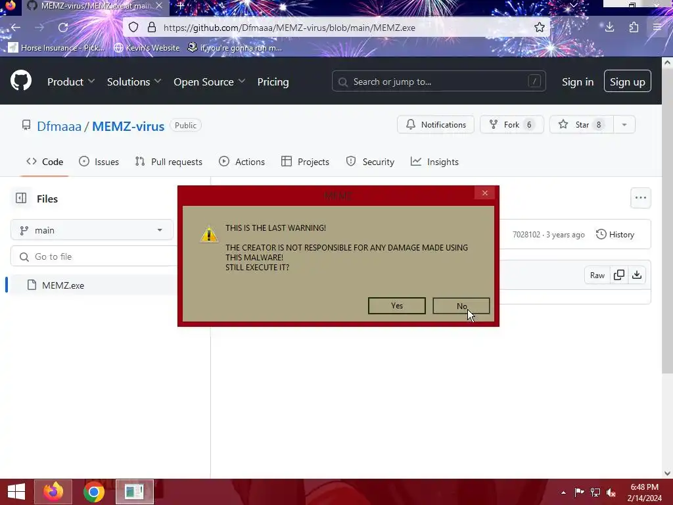
Task: Fork the repository with Fork button
Action: coord(511,124)
